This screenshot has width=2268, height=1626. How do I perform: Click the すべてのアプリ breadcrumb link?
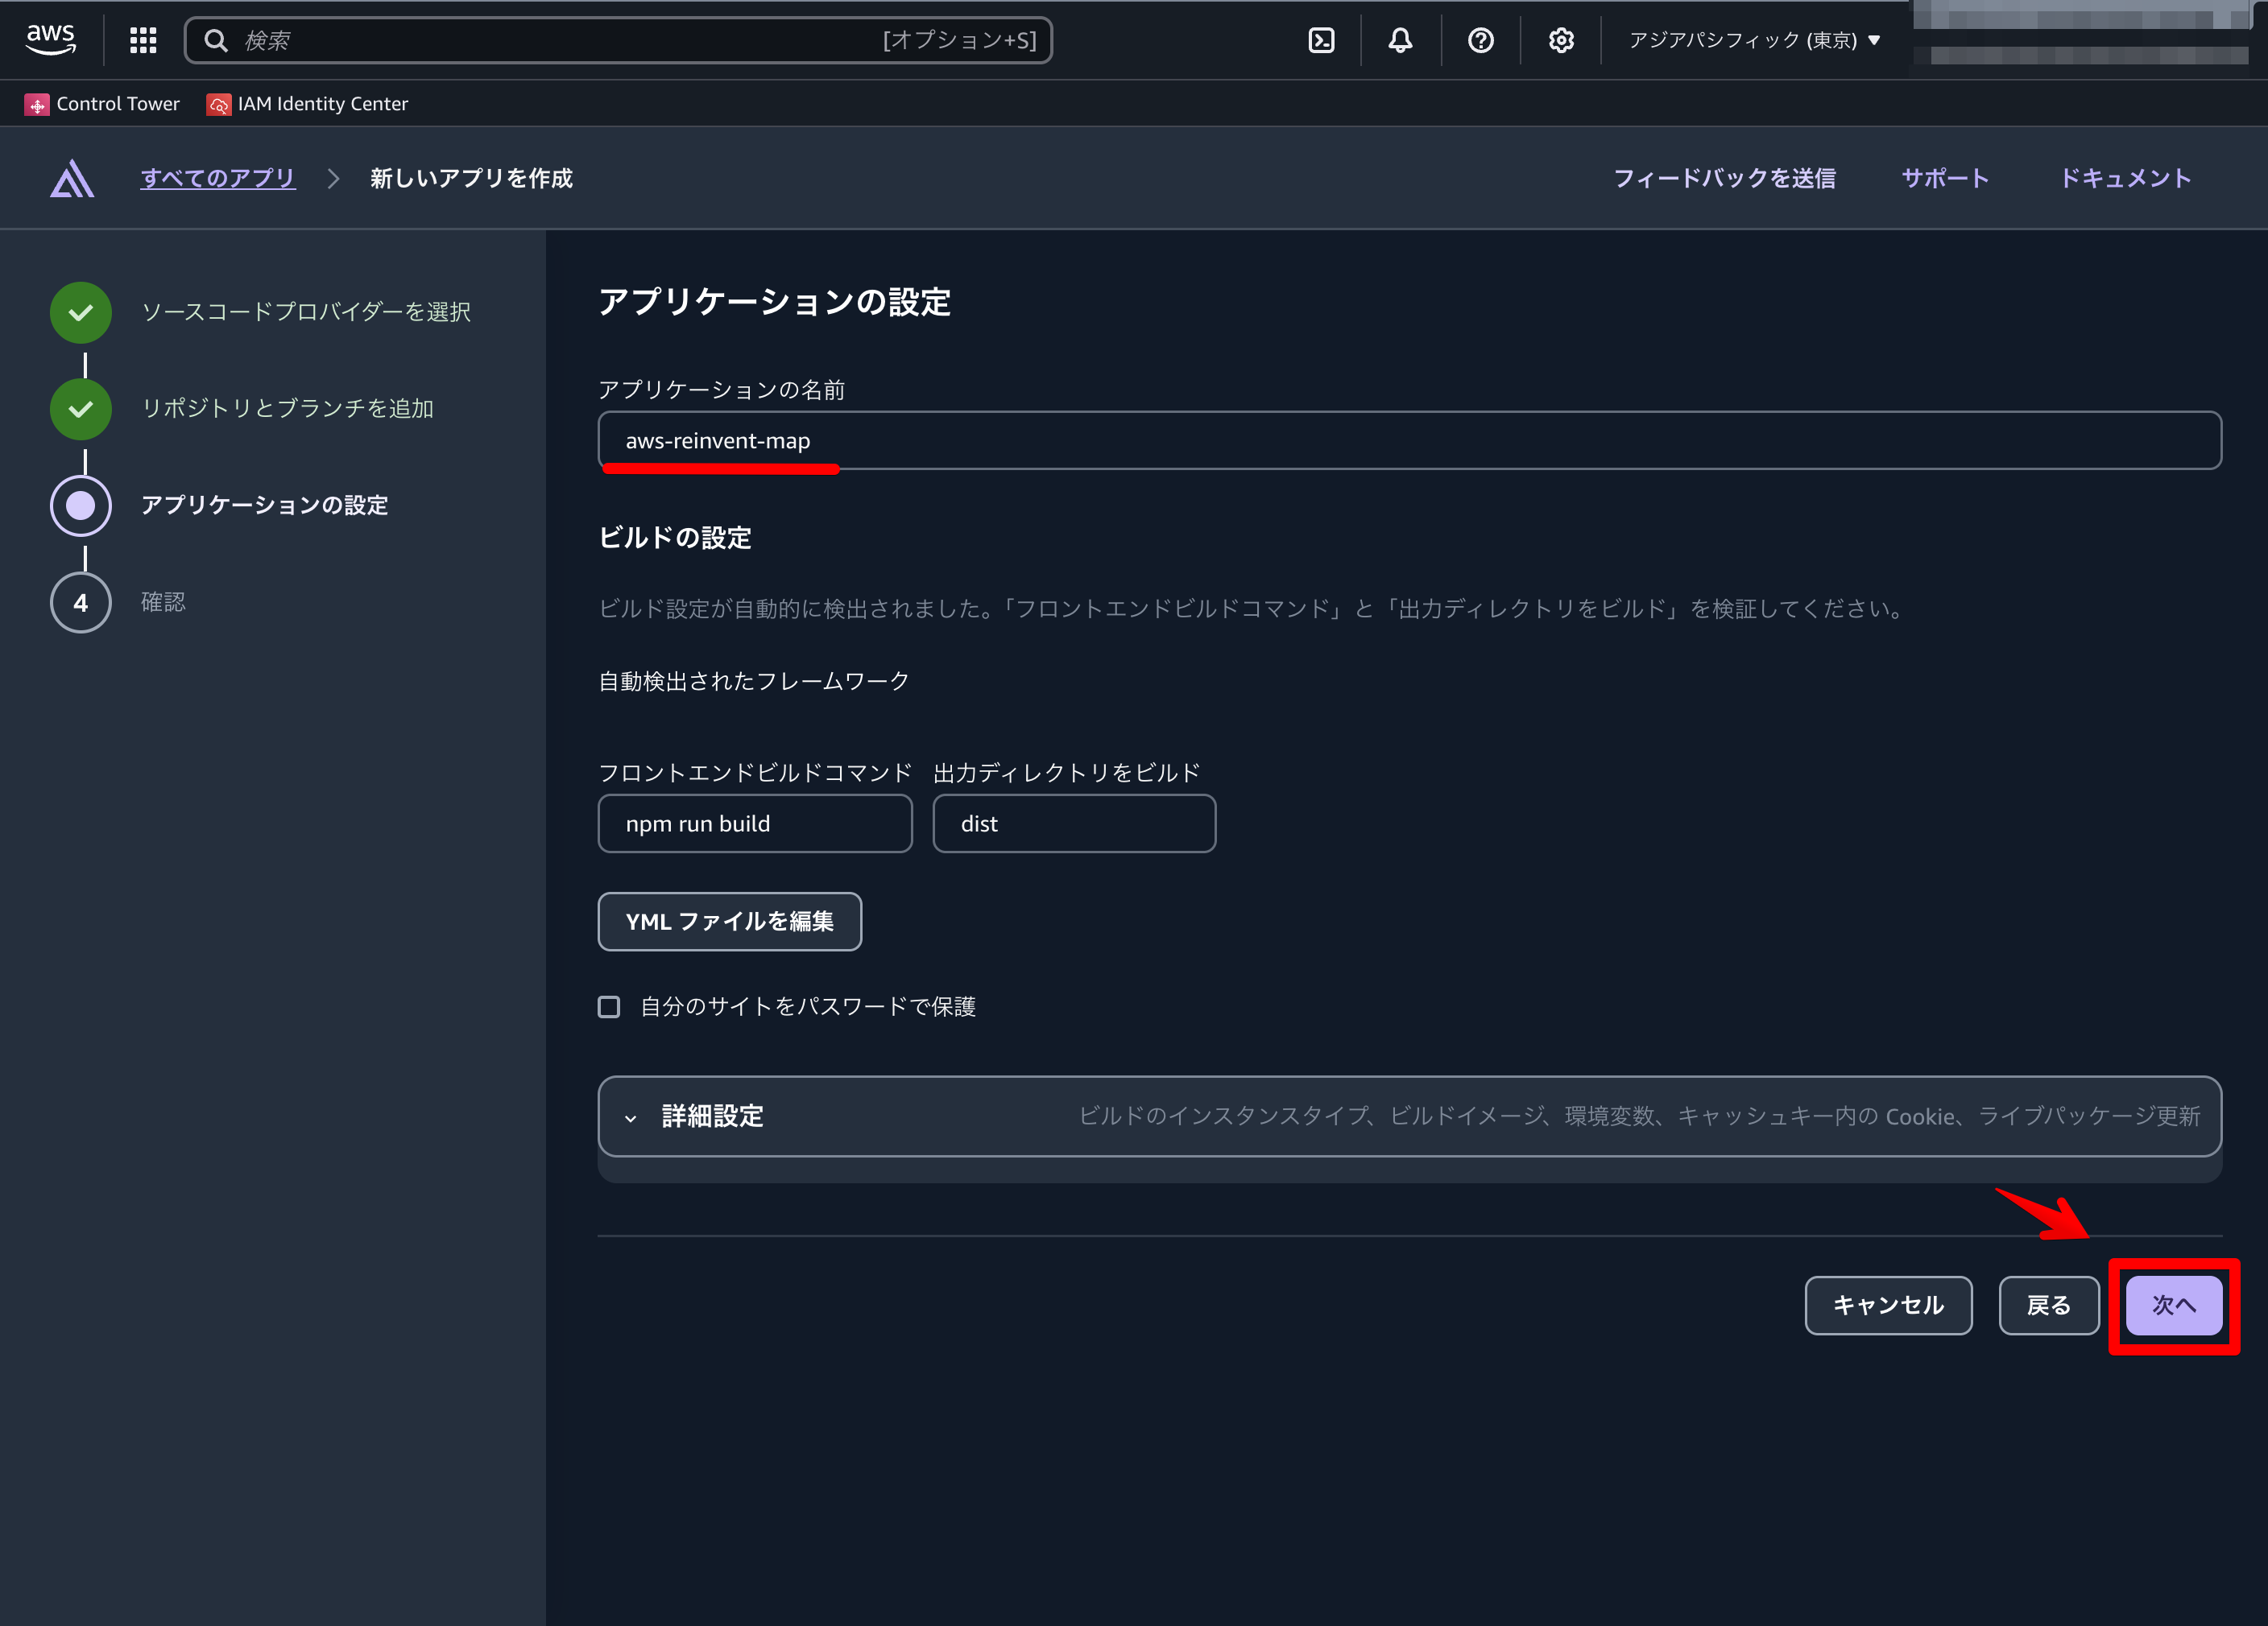point(217,178)
